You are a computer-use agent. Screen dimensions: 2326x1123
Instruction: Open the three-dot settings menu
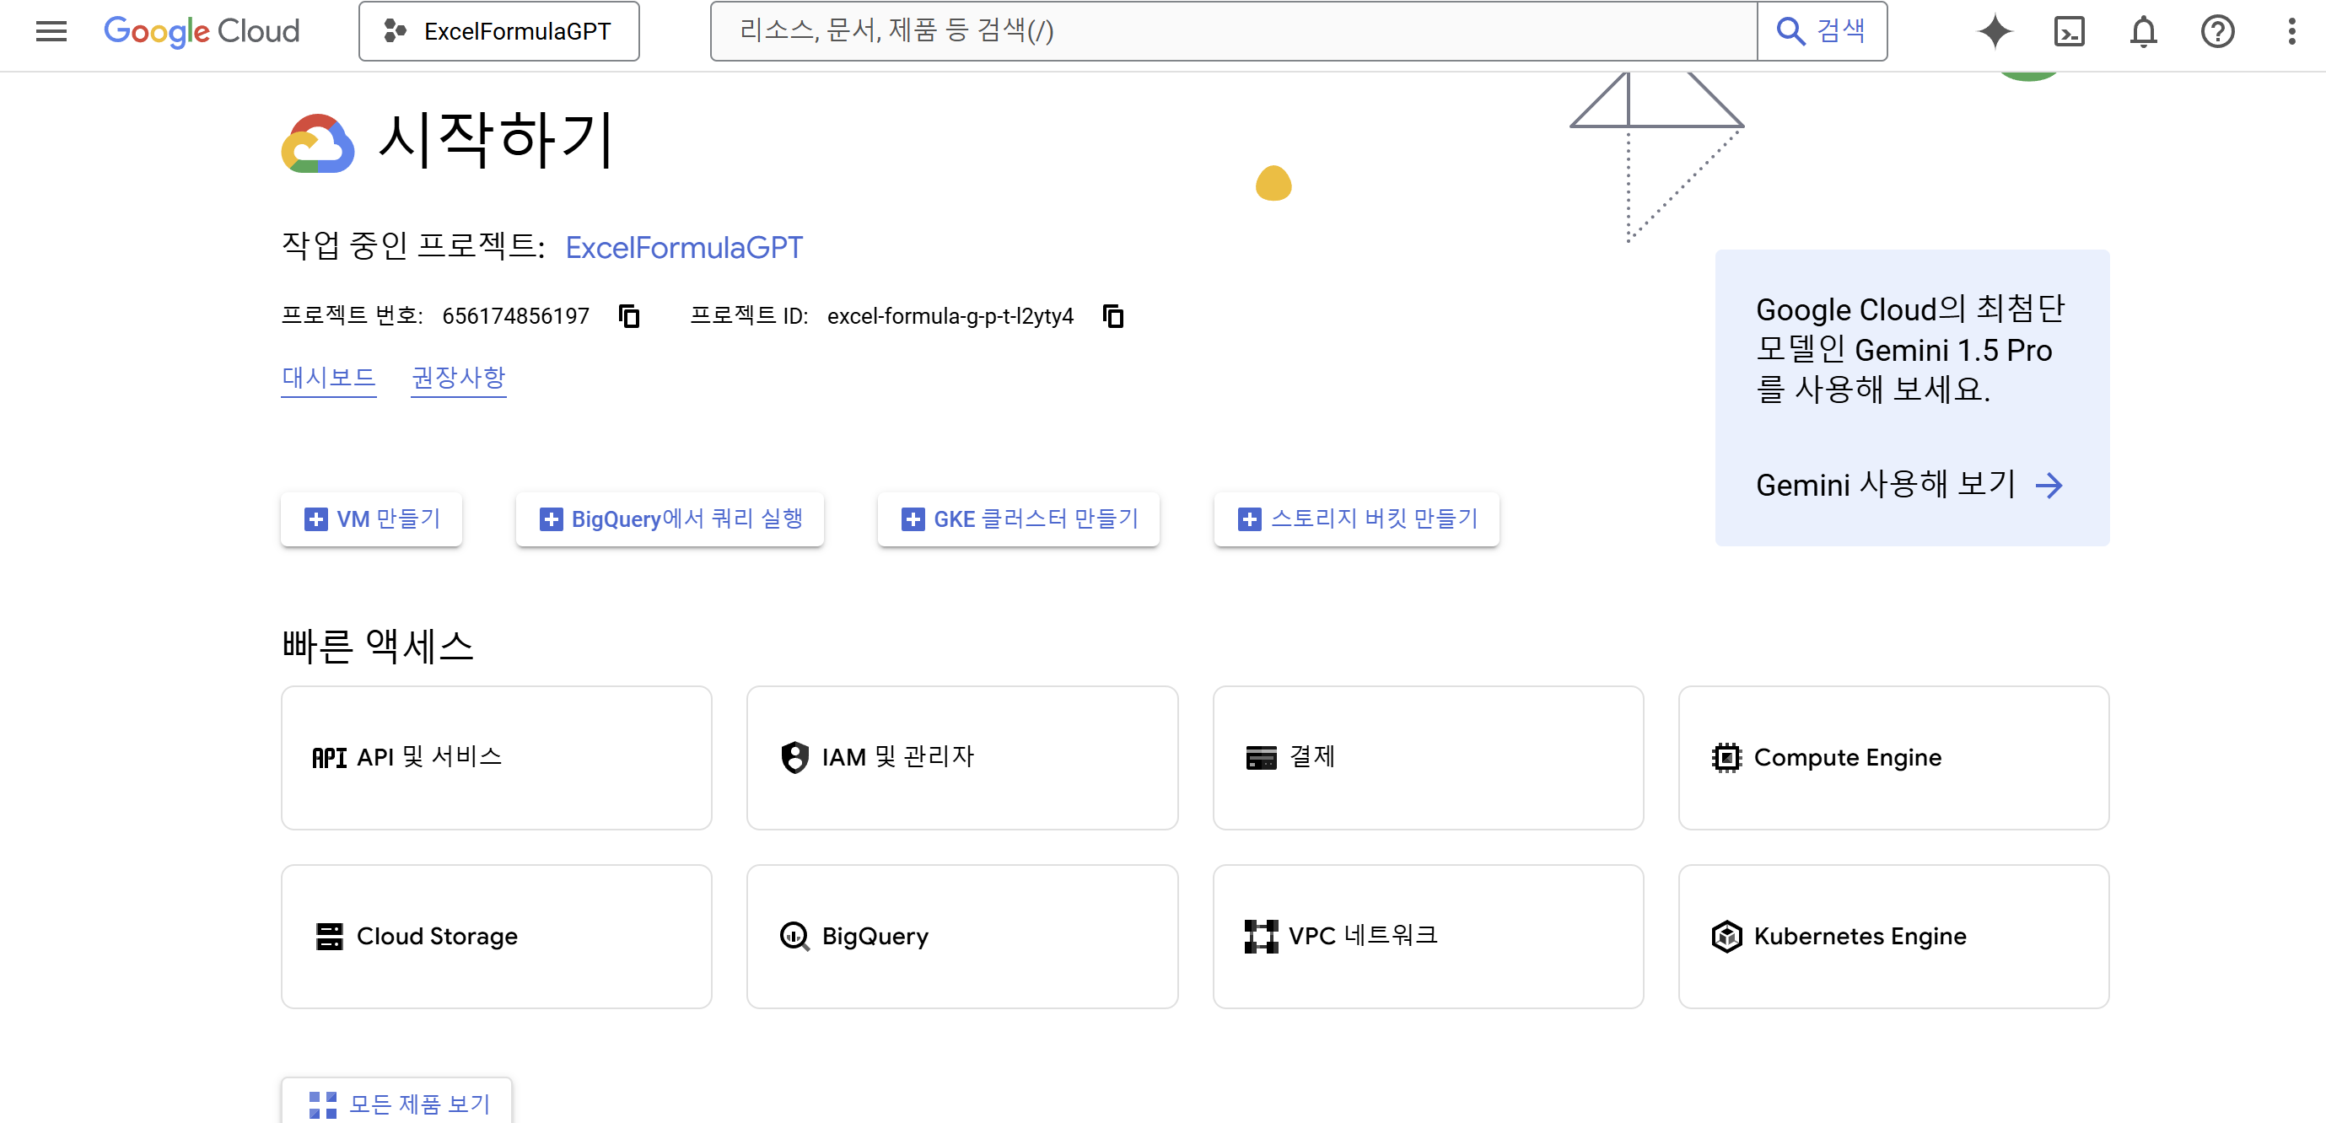(x=2291, y=30)
